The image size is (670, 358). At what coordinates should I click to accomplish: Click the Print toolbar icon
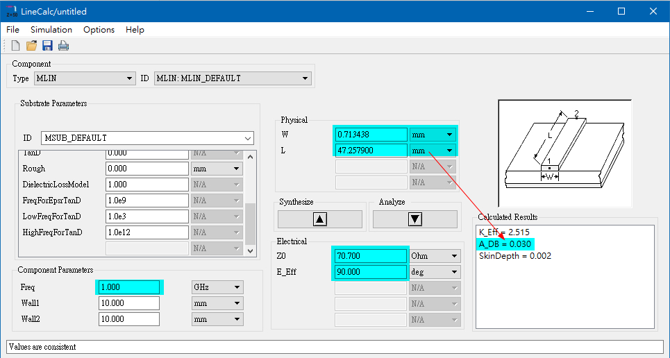coord(63,45)
